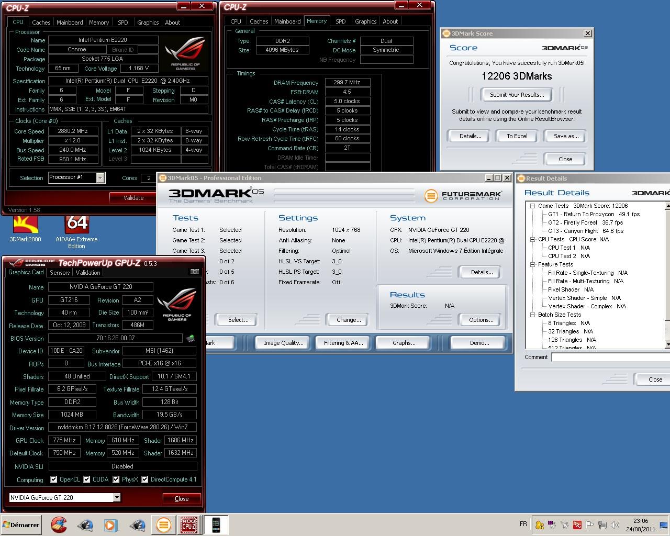Open the media player taskbar icon

pyautogui.click(x=110, y=524)
